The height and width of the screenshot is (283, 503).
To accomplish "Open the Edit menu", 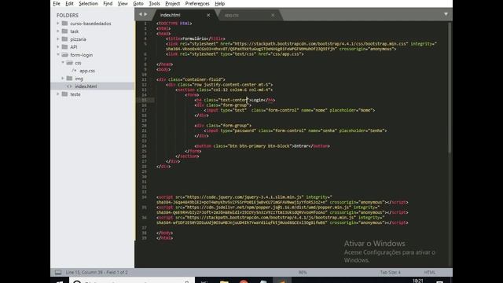I will tap(69, 3).
